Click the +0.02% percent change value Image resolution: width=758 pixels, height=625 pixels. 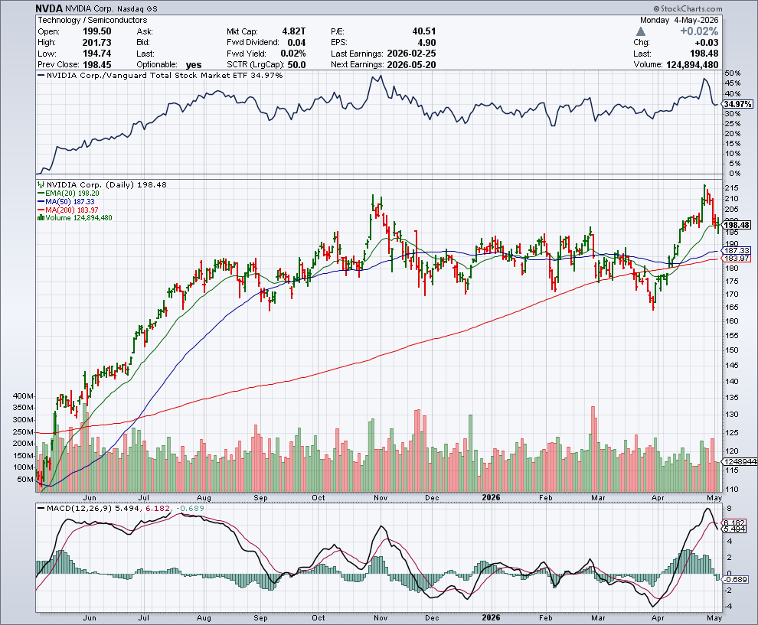[699, 31]
